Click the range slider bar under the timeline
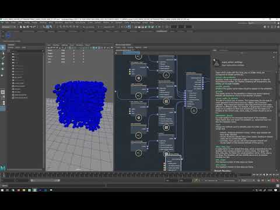Screen dimensions: 280x210 click(x=45, y=180)
